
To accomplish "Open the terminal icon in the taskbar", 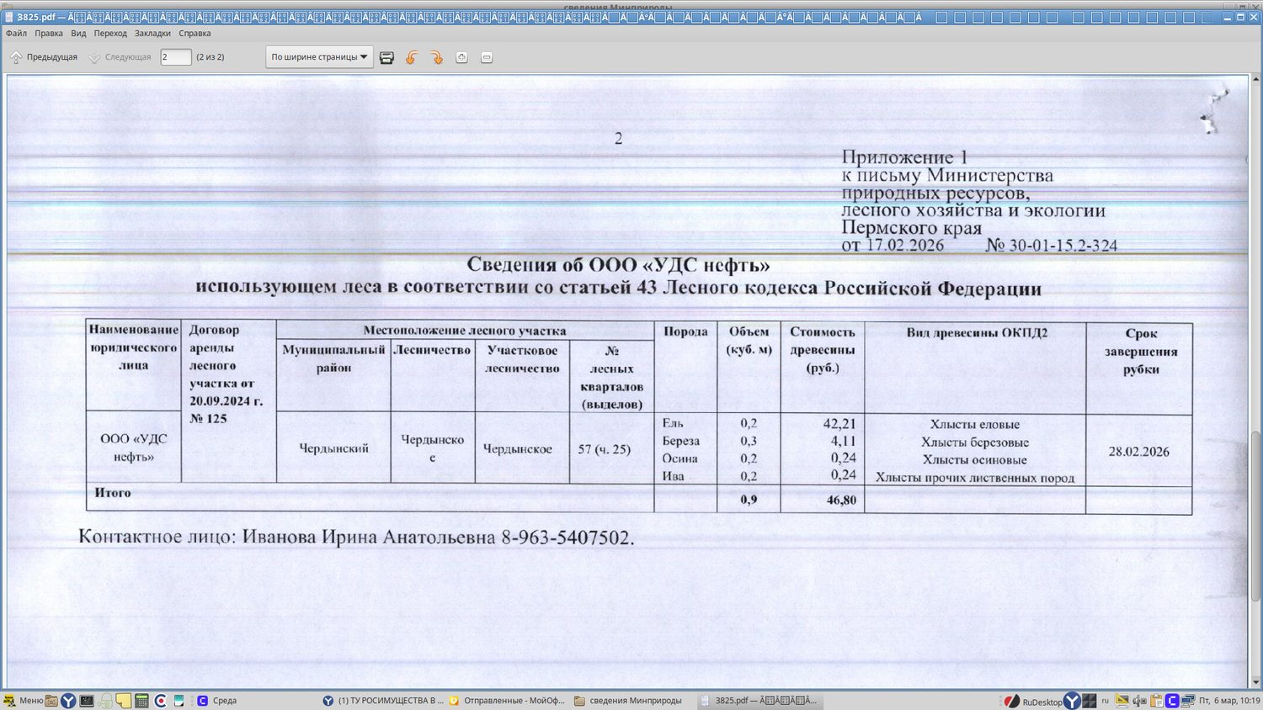I will pyautogui.click(x=87, y=701).
